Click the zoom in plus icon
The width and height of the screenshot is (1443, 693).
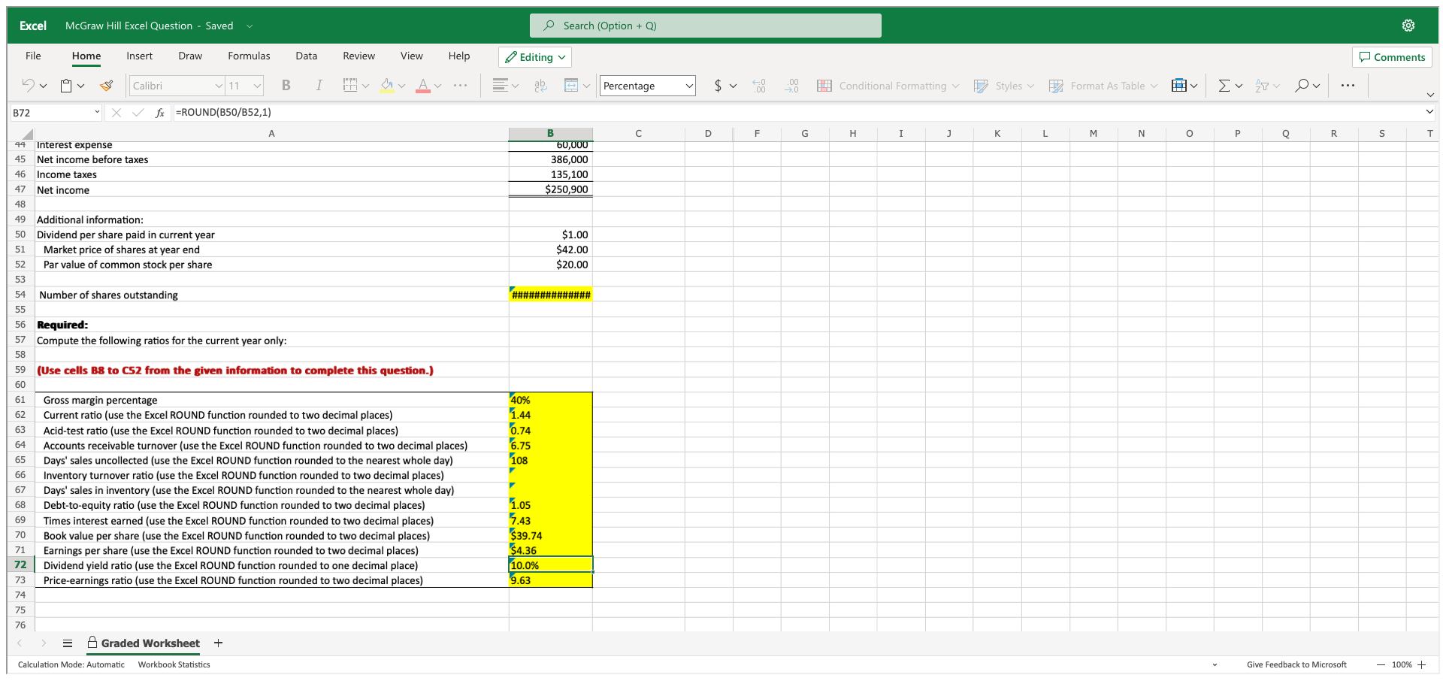tap(1422, 664)
